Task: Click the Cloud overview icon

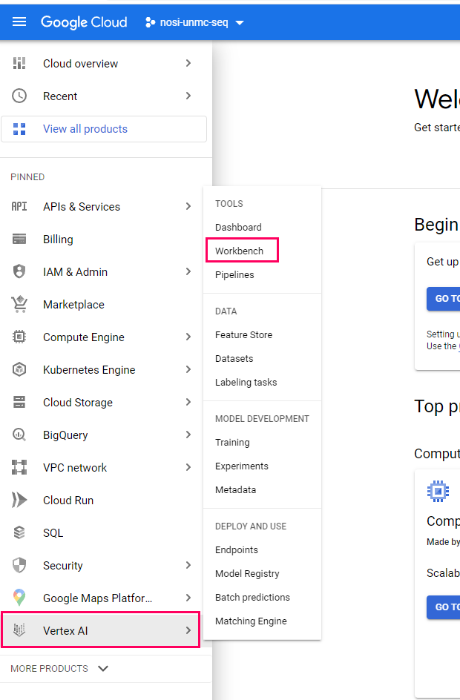Action: pos(19,63)
